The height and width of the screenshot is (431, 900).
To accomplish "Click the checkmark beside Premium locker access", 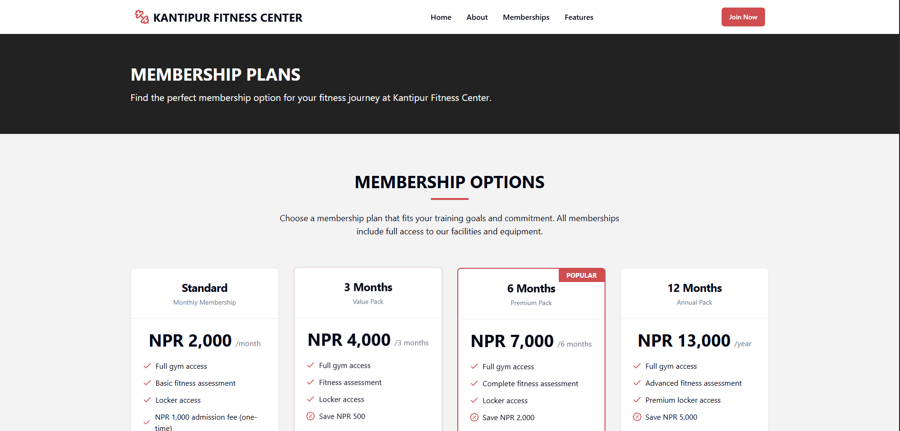I will [637, 400].
